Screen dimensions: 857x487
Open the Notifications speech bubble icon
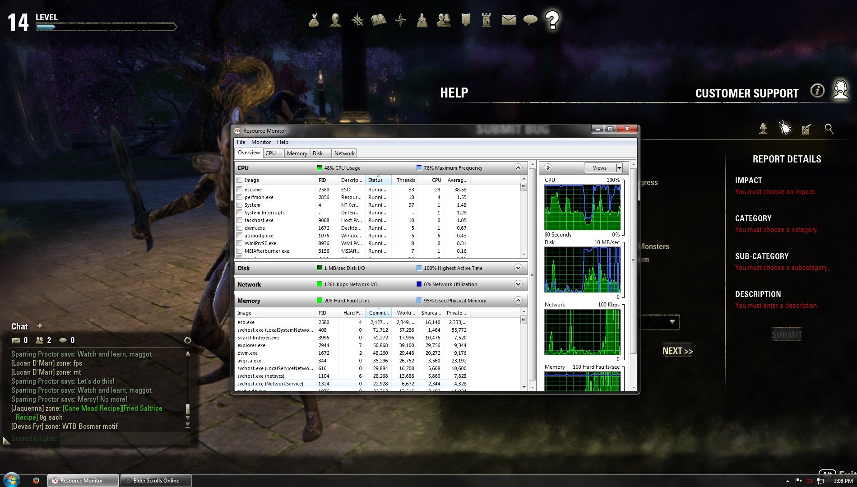[x=530, y=20]
